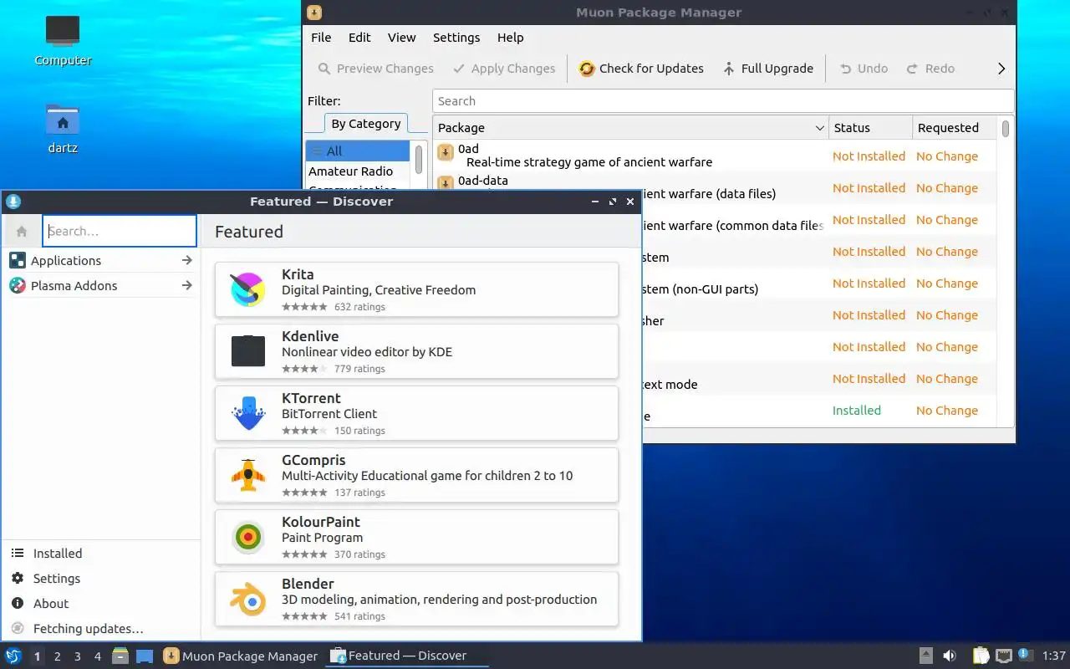The image size is (1070, 669).
Task: Click the volume speaker tray icon
Action: (x=950, y=656)
